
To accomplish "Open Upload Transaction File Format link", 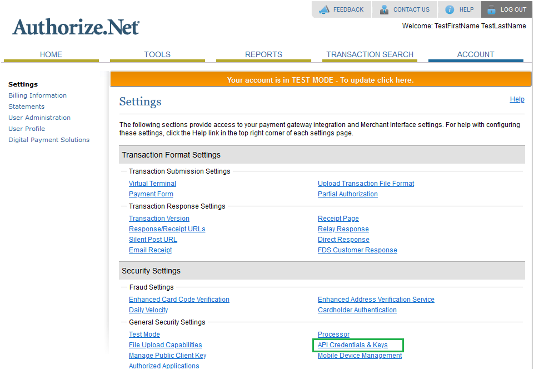I will 366,184.
